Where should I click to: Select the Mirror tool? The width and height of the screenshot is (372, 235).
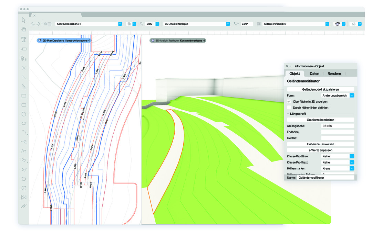click(24, 197)
